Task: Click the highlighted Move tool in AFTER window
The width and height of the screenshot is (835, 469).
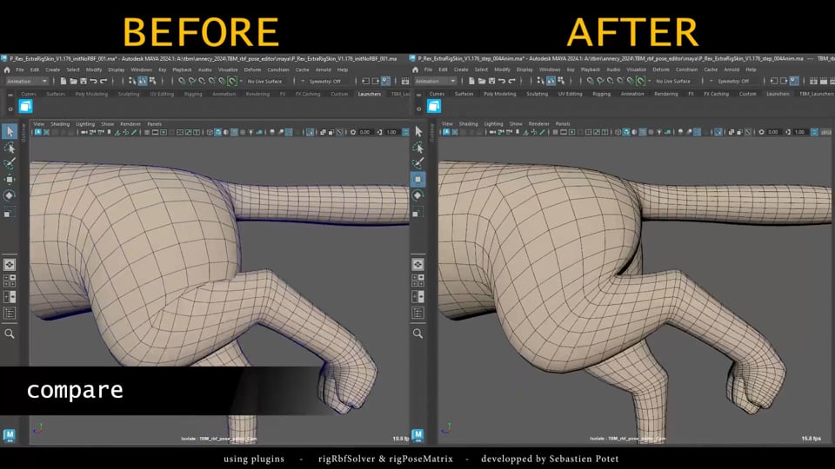Action: (418, 179)
